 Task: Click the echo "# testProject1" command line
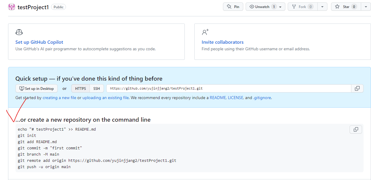tap(57, 129)
